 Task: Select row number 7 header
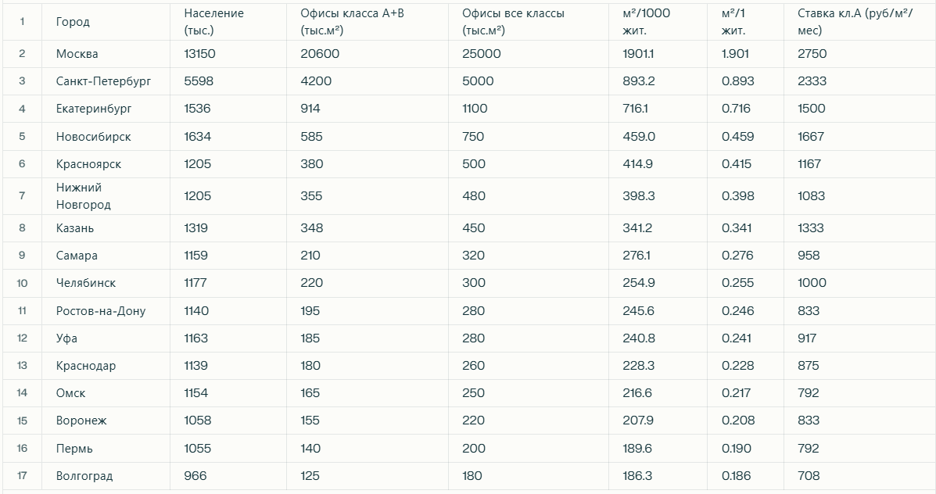22,195
